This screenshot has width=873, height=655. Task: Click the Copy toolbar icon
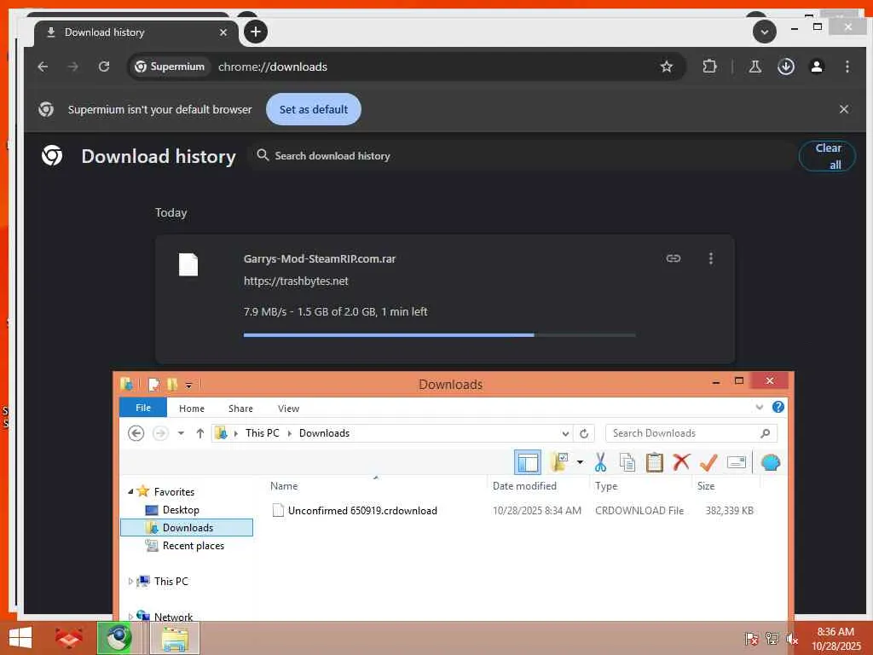pos(627,462)
